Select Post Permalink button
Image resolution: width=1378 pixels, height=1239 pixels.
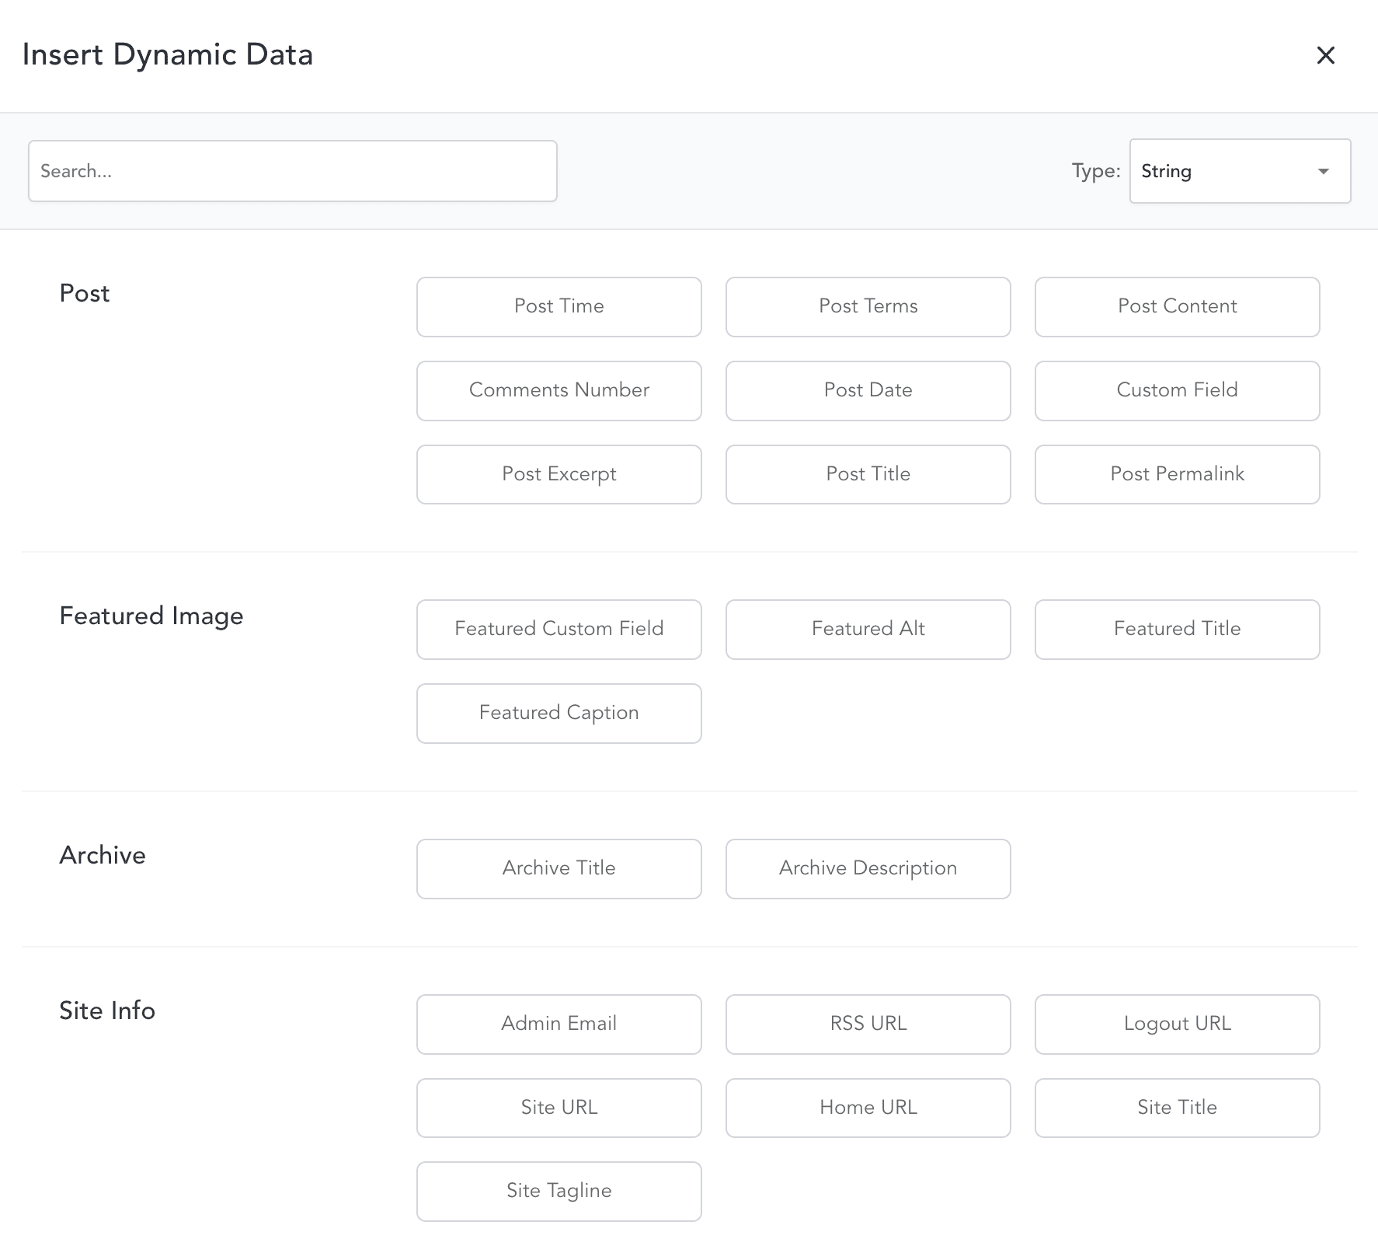pyautogui.click(x=1177, y=474)
